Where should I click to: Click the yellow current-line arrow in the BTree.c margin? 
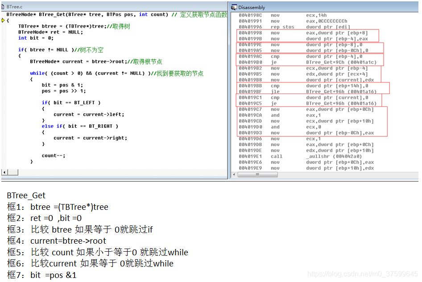(3, 20)
